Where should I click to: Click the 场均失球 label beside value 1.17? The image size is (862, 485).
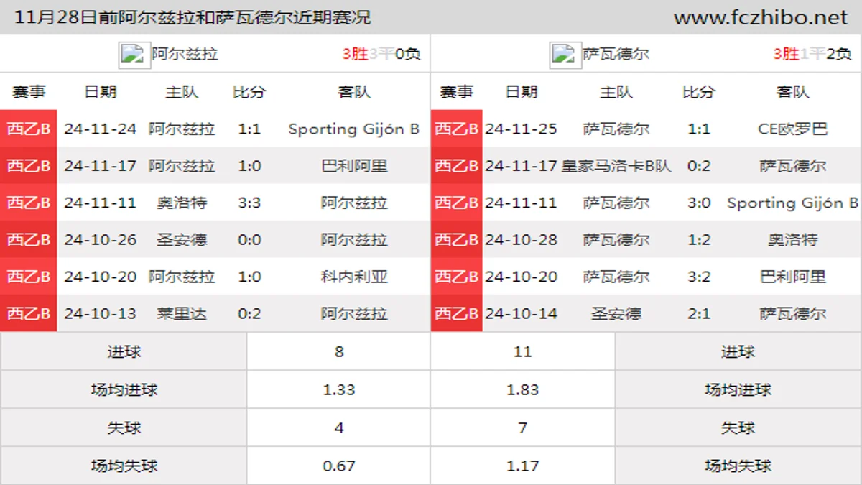click(x=738, y=466)
